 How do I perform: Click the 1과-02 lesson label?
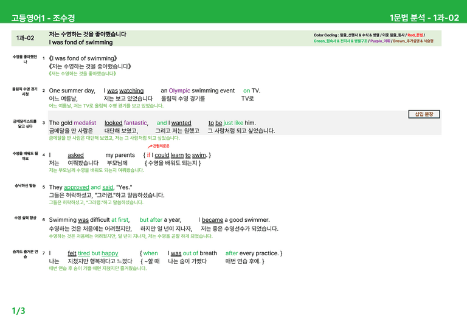pyautogui.click(x=25, y=38)
